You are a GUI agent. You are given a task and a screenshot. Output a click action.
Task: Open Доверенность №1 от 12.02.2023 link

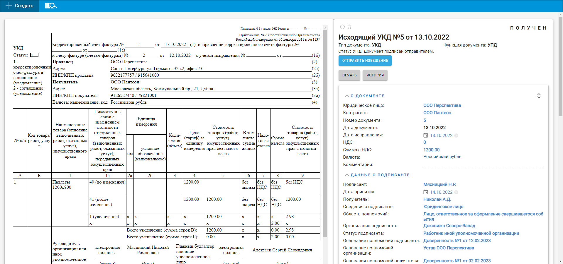457,241
